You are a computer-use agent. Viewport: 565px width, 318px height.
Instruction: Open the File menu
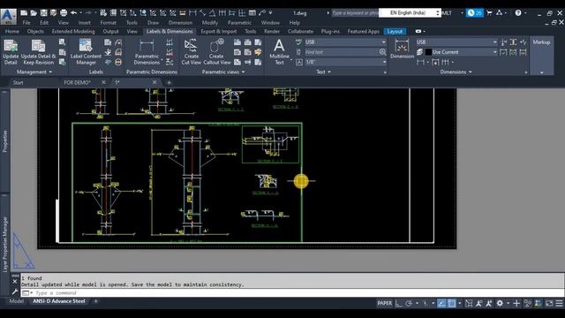[x=26, y=23]
